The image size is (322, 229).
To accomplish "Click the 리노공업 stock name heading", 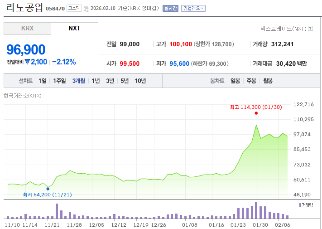I will tap(24, 8).
